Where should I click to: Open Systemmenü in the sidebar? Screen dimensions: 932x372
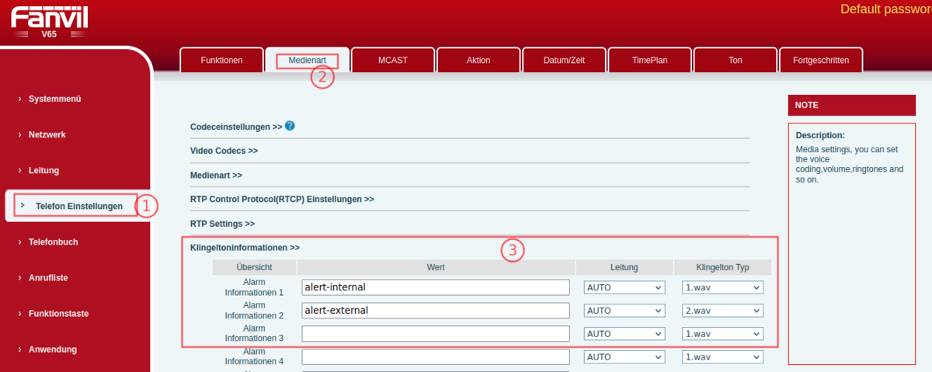pos(54,99)
